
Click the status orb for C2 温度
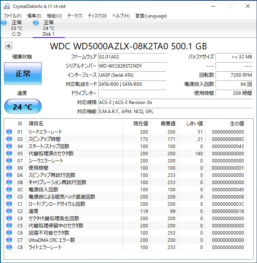click(9, 211)
